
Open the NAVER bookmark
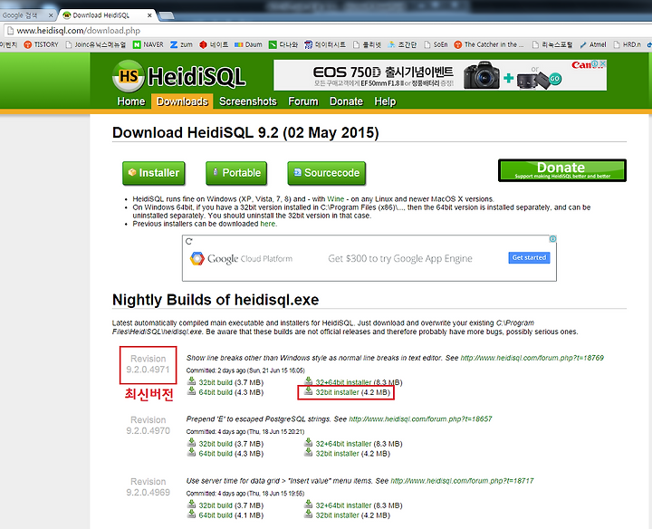point(148,44)
